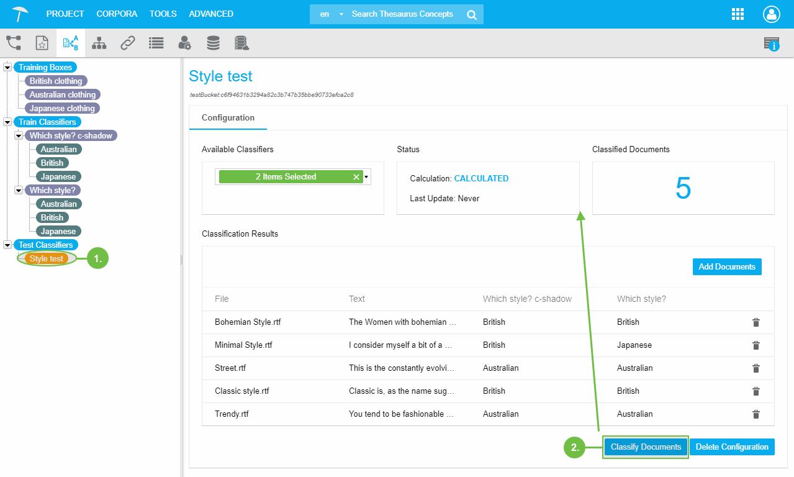This screenshot has width=794, height=477.
Task: Click the Classify Documents button
Action: 646,447
